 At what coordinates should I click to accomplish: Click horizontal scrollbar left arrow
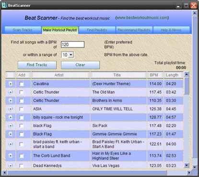tap(4, 173)
